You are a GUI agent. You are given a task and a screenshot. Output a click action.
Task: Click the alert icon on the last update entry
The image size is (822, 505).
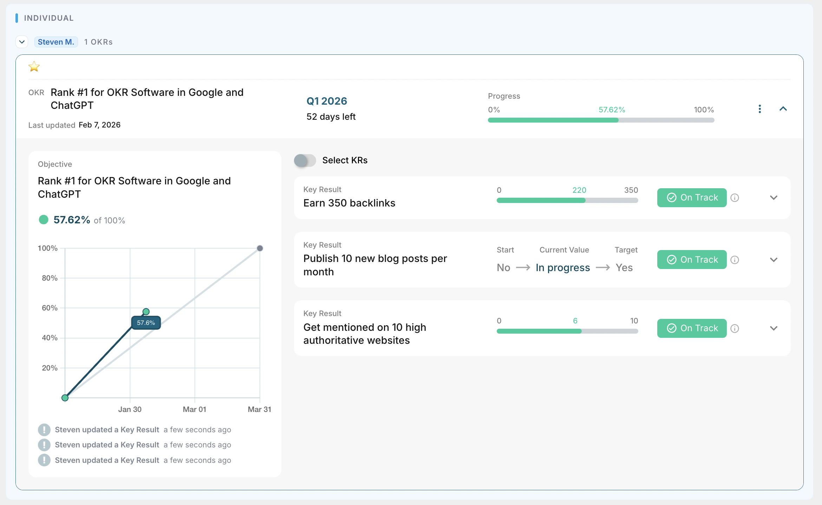[44, 460]
